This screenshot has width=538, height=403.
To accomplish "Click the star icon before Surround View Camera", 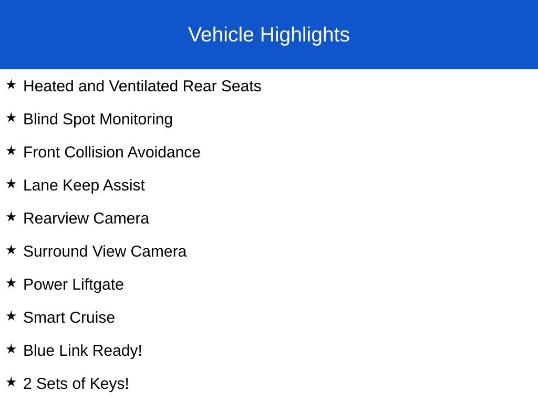I will pyautogui.click(x=12, y=250).
